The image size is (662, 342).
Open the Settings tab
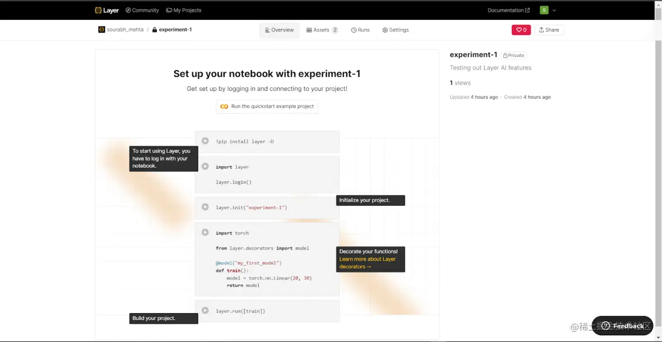395,30
